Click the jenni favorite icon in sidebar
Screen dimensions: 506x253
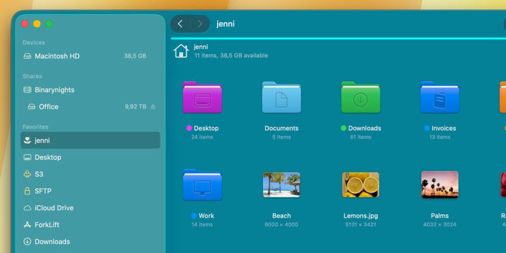point(27,140)
